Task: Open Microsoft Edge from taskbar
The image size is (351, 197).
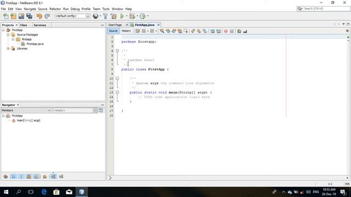Action: click(44, 192)
